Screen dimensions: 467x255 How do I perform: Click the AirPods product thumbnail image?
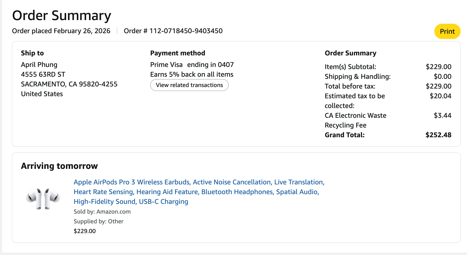point(43,199)
